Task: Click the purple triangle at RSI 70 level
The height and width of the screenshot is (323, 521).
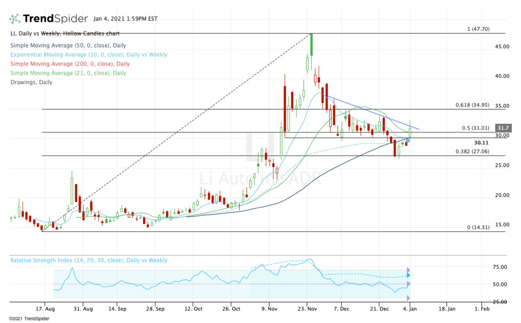Action: pos(408,270)
